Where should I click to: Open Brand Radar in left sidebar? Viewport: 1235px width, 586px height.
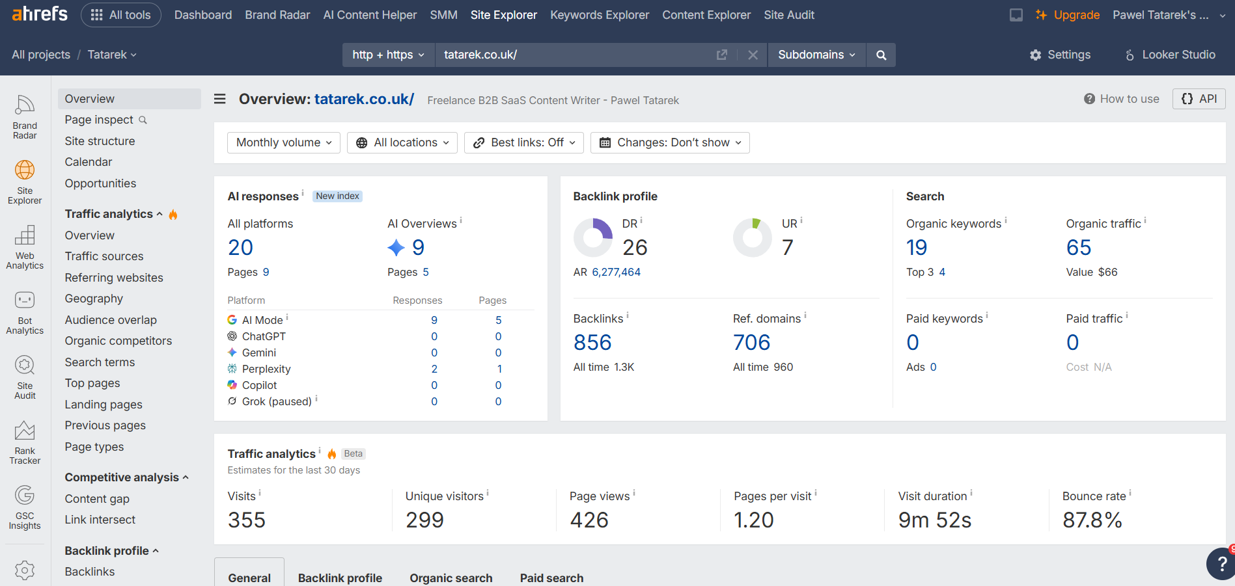[x=25, y=116]
